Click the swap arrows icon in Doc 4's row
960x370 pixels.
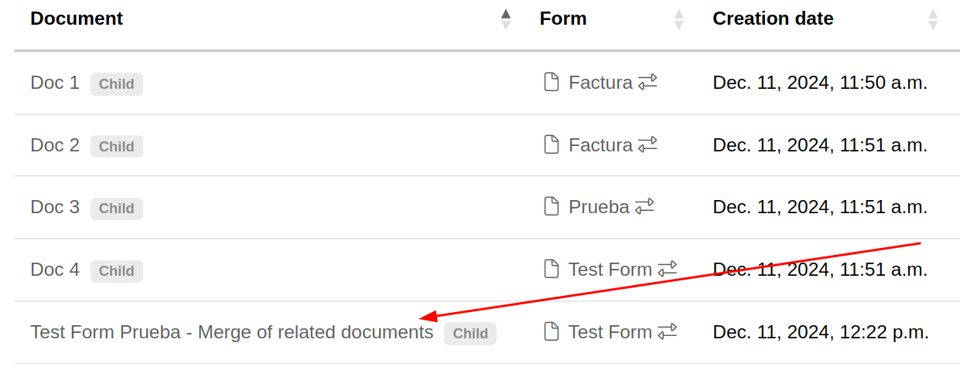667,269
